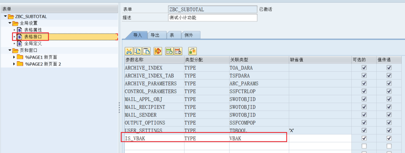Click the OUTPUT_OPTIONS parameter cell
Viewport: 405px width, 153px height.
[154, 123]
